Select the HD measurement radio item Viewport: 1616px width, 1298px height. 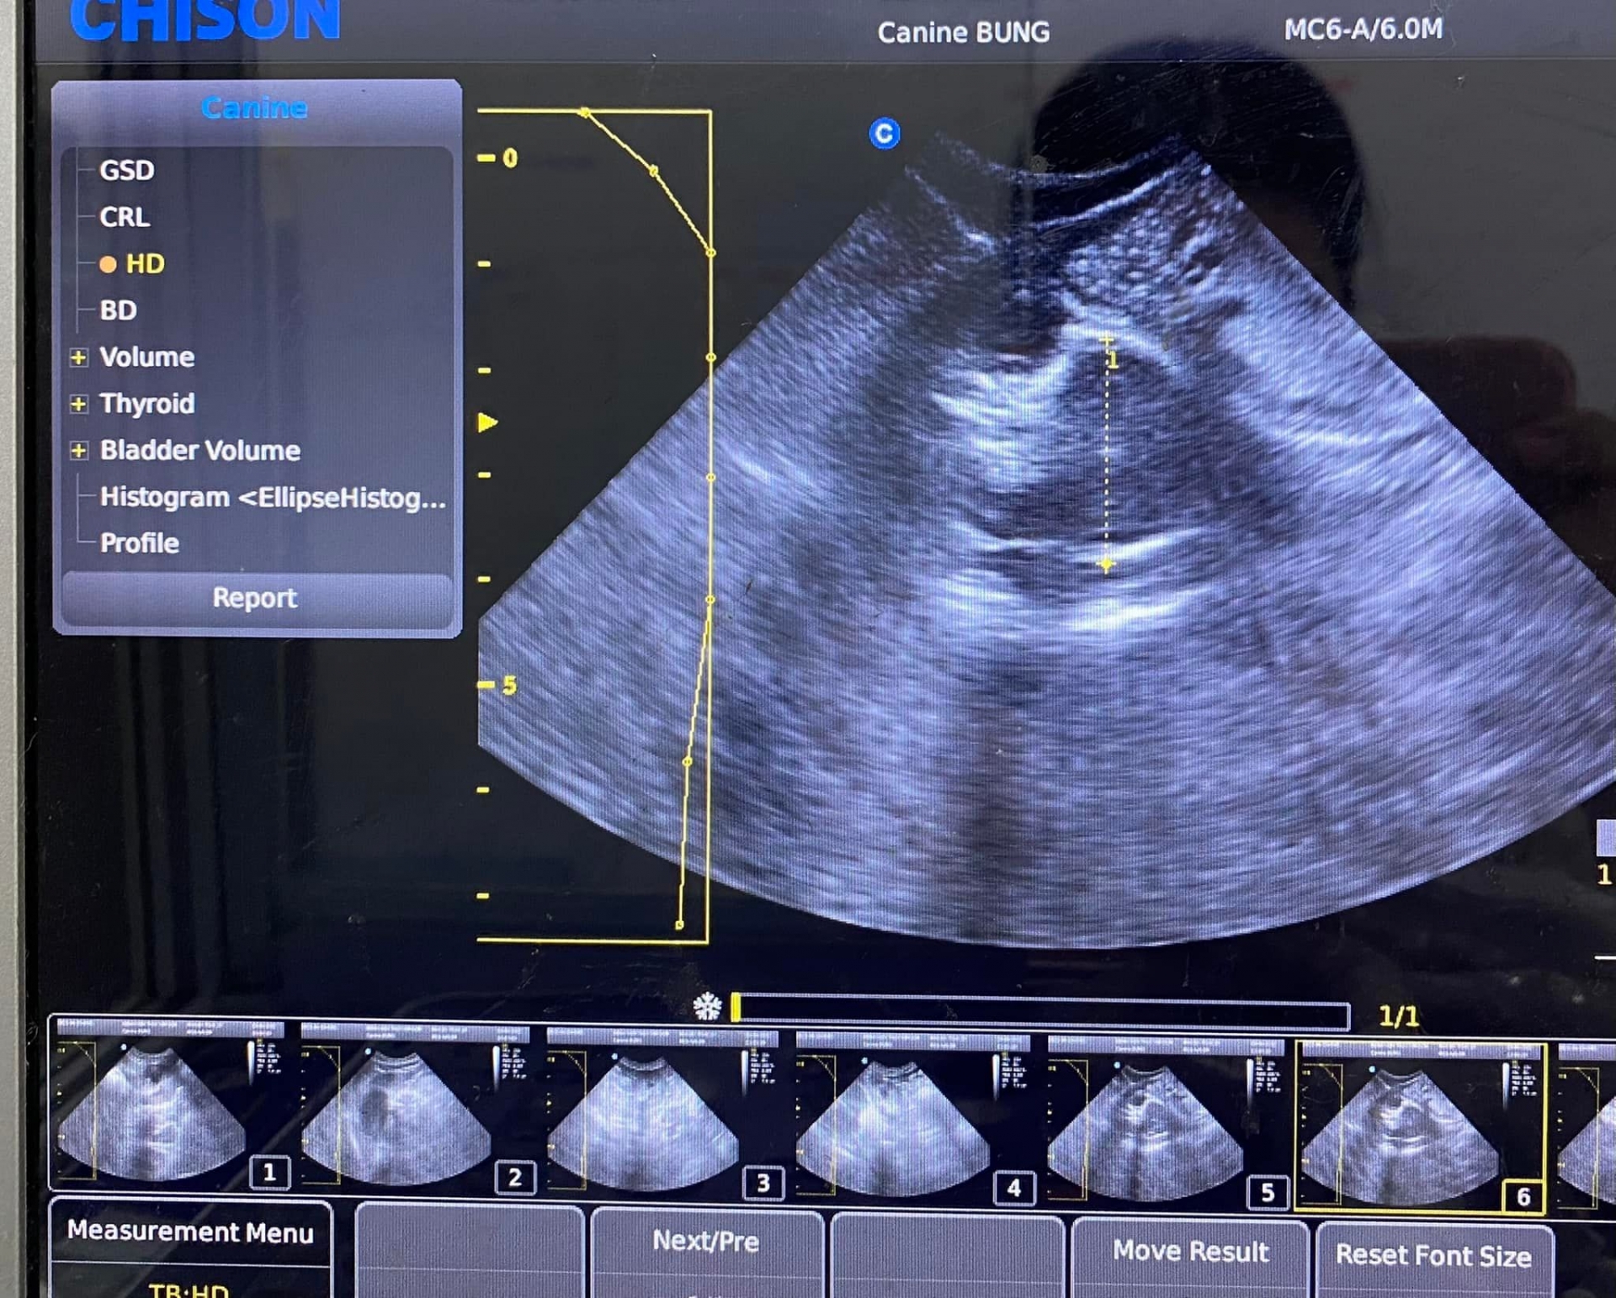click(x=144, y=264)
